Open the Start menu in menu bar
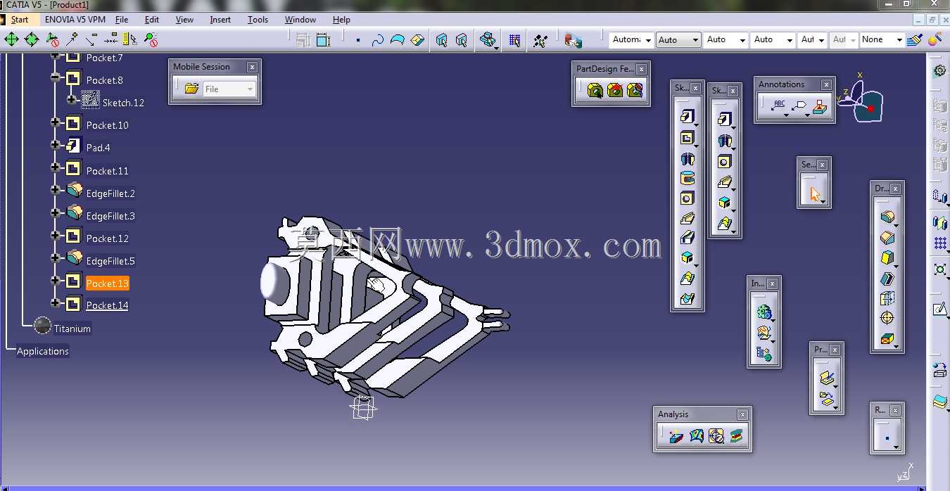The width and height of the screenshot is (950, 491). (x=20, y=20)
